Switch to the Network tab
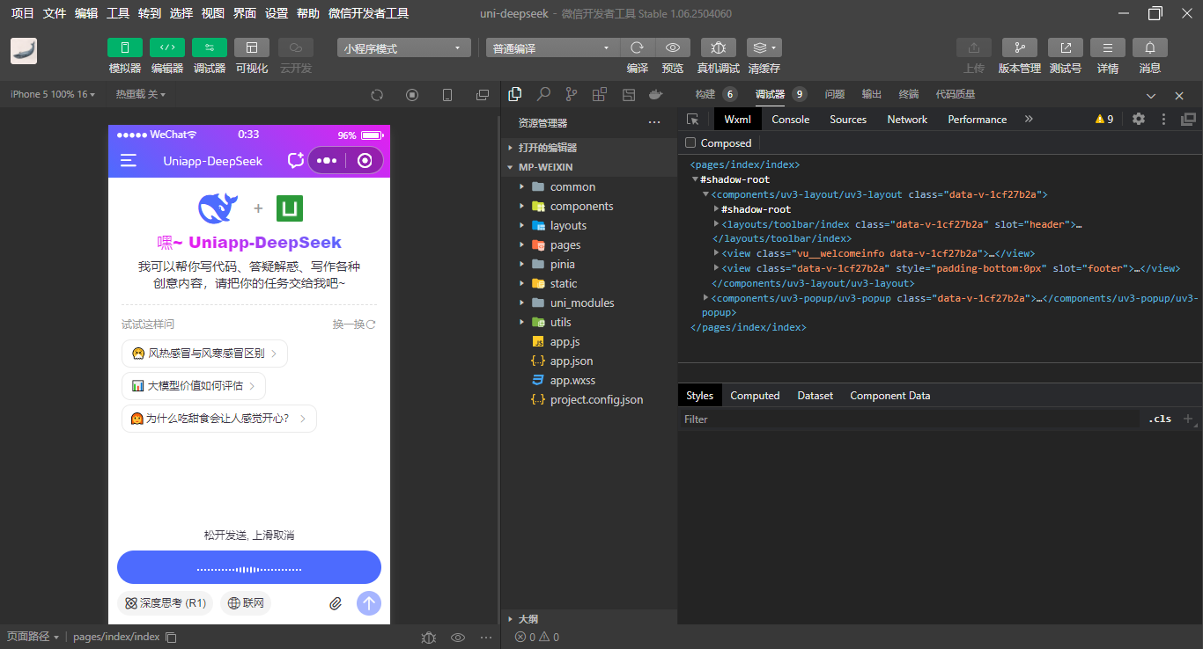The image size is (1203, 649). [x=907, y=120]
